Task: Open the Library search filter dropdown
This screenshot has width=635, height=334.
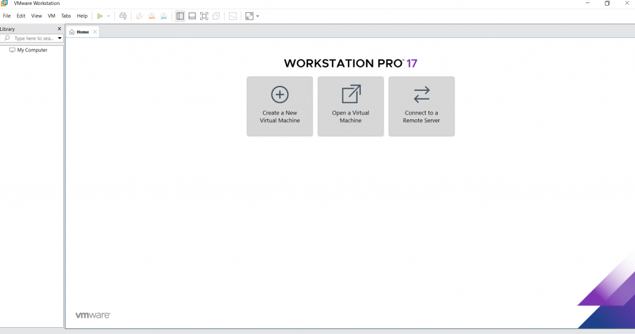Action: pos(60,38)
